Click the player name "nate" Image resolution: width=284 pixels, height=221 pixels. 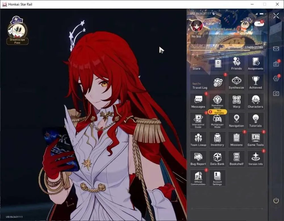[210, 24]
